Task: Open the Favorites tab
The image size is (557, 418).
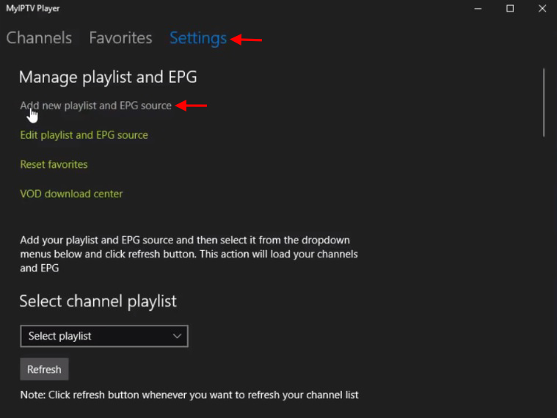Action: click(x=120, y=38)
